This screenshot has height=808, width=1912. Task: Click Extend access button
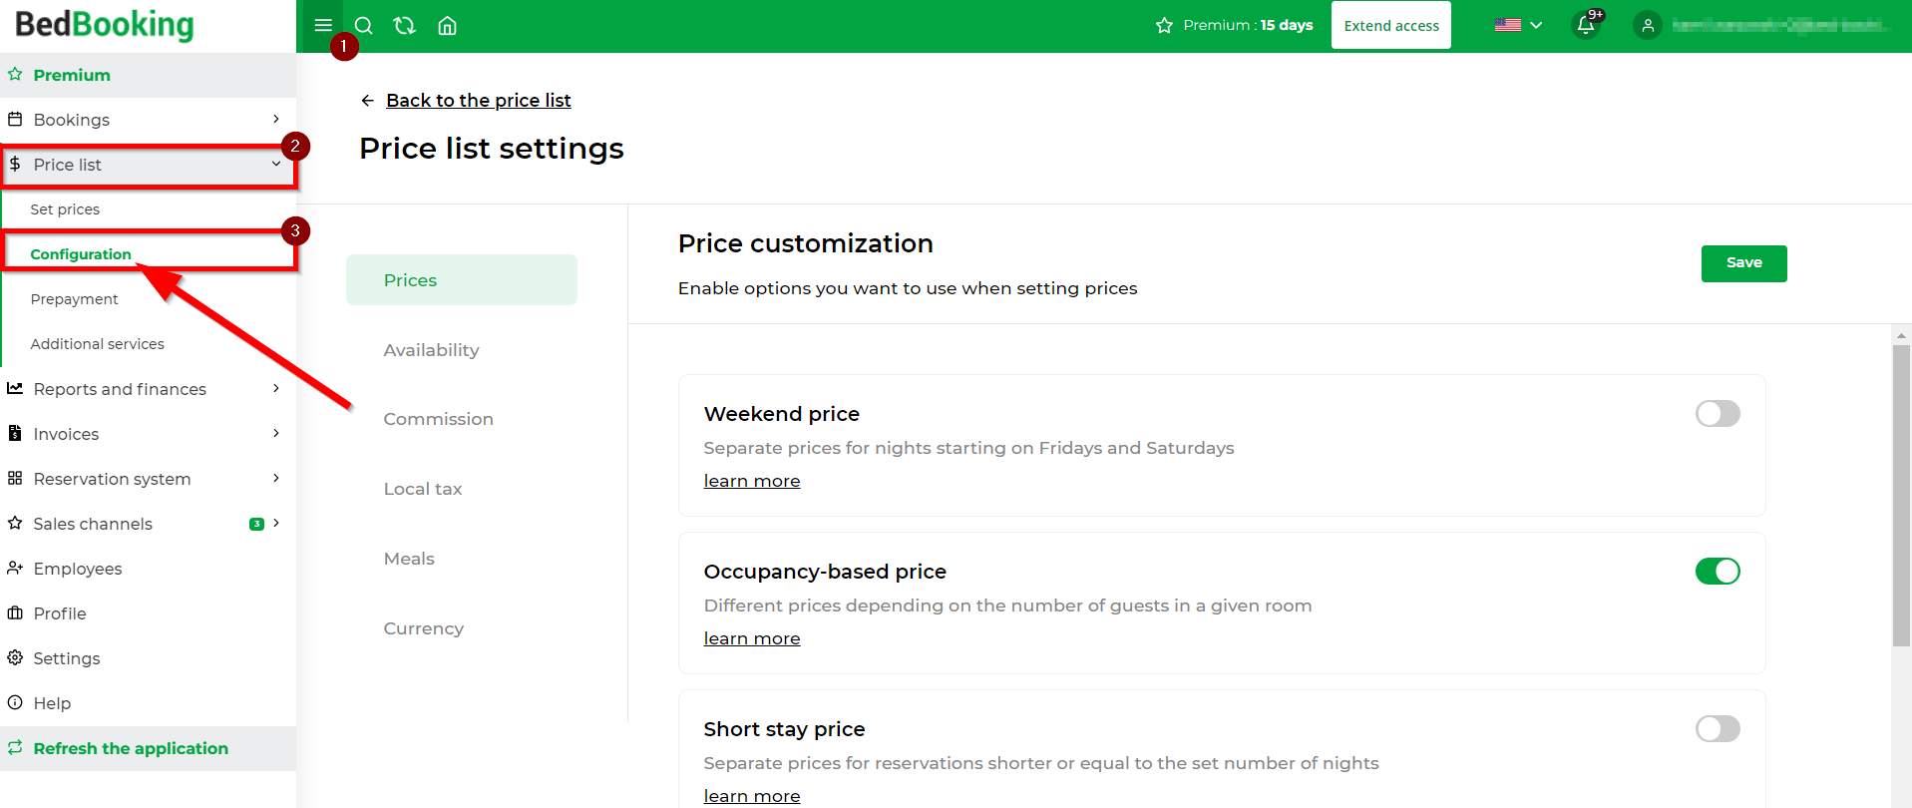point(1391,26)
